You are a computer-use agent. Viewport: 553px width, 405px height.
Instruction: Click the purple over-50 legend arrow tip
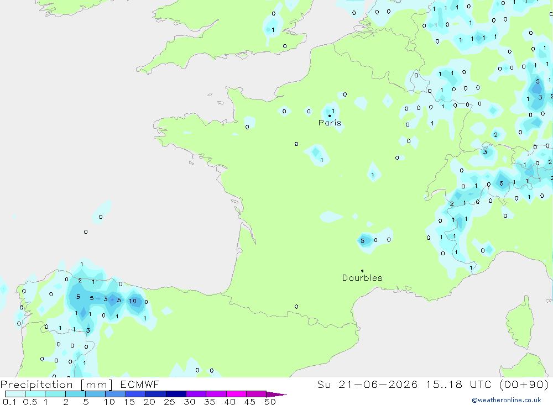point(277,395)
